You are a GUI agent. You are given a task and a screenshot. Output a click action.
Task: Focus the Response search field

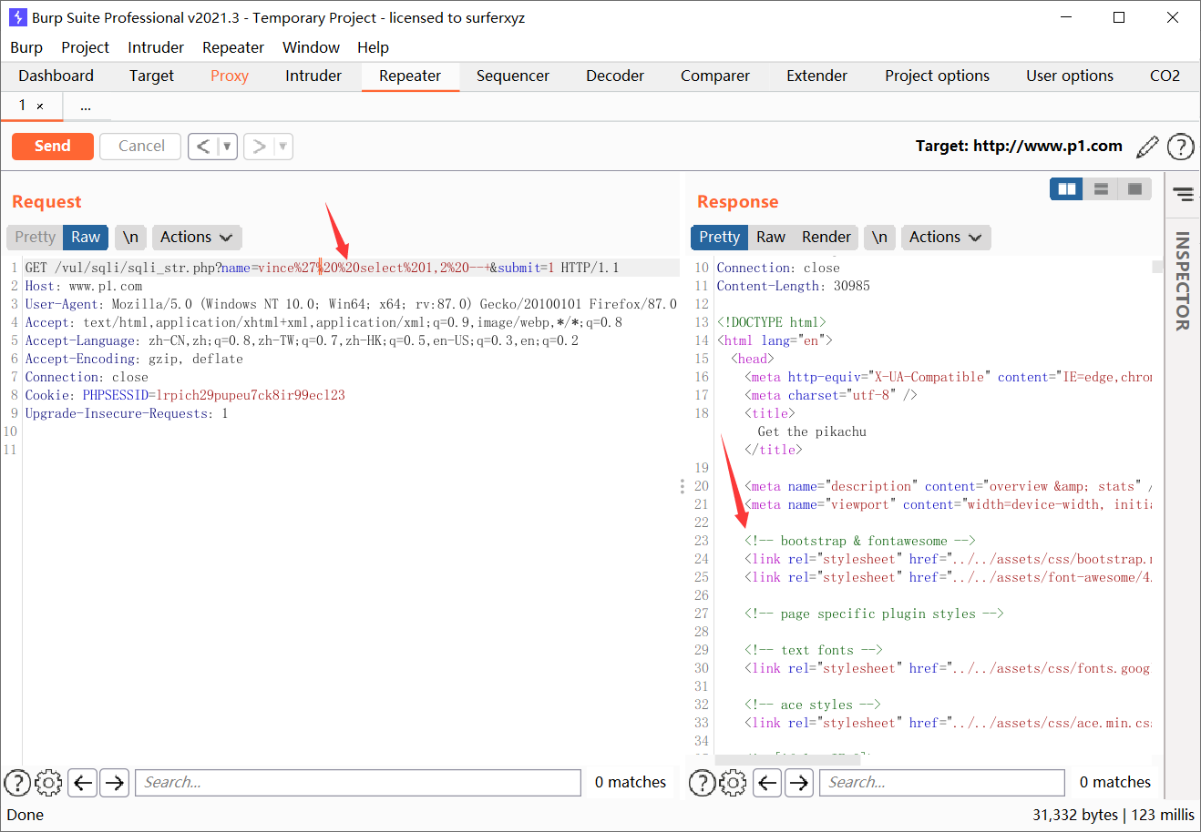coord(942,782)
